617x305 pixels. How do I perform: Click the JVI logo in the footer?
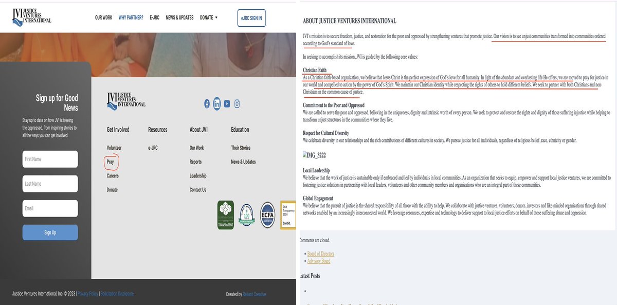126,100
